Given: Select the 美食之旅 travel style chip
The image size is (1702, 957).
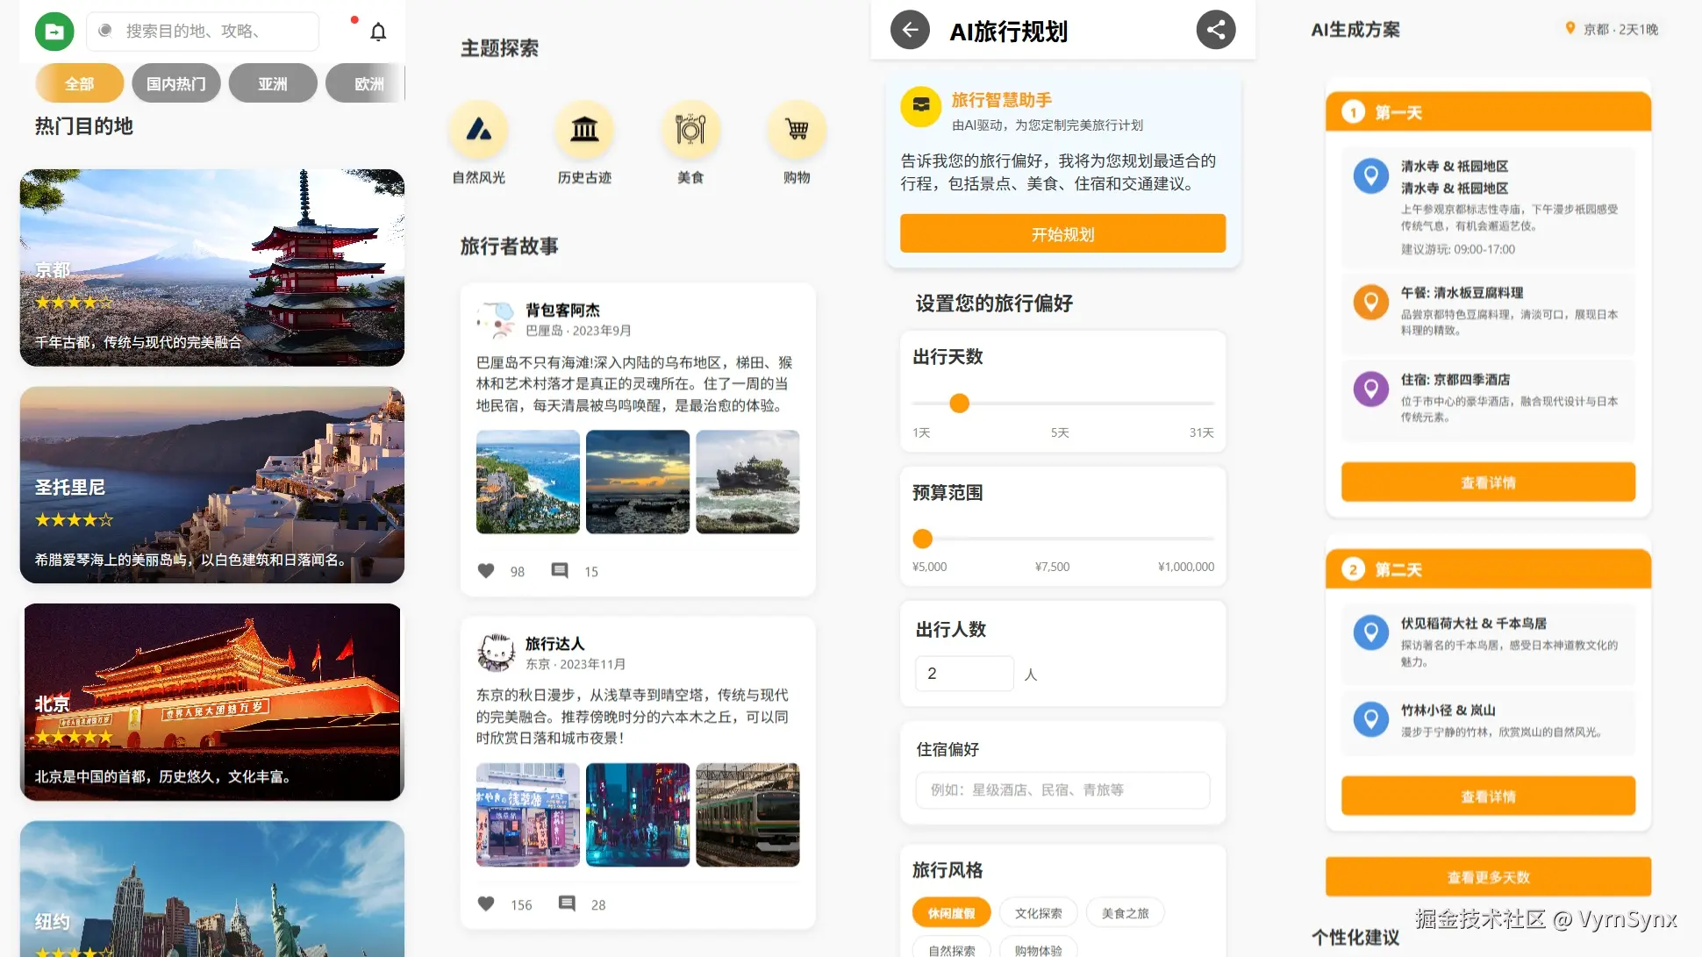Looking at the screenshot, I should [1125, 913].
